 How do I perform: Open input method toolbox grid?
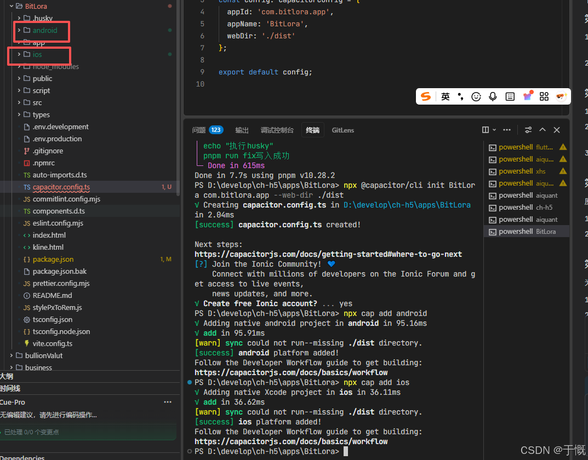pos(544,96)
